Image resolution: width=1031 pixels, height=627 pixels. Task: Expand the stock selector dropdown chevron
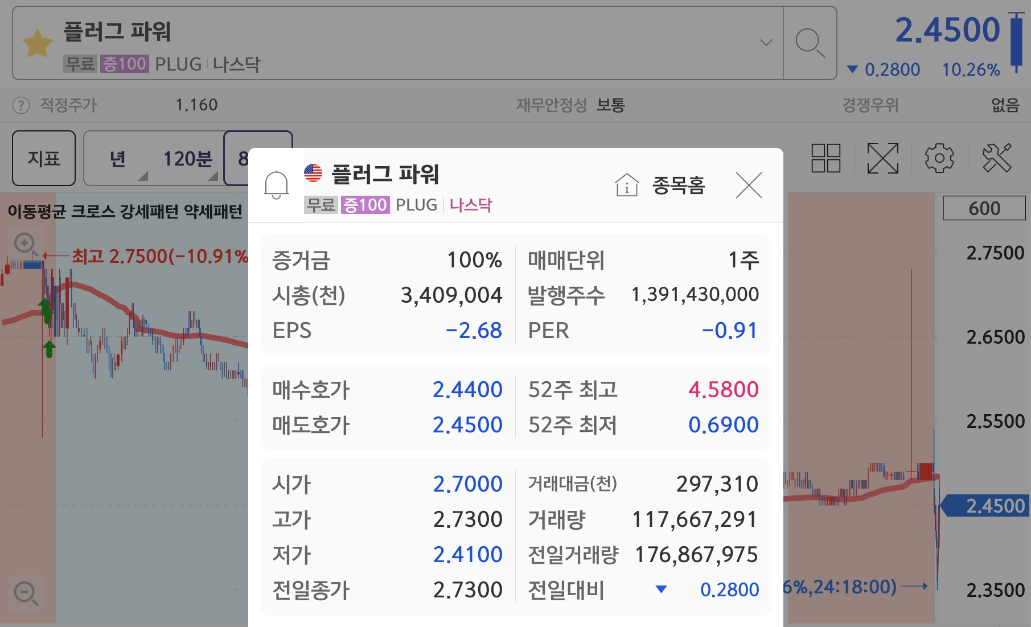tap(766, 43)
